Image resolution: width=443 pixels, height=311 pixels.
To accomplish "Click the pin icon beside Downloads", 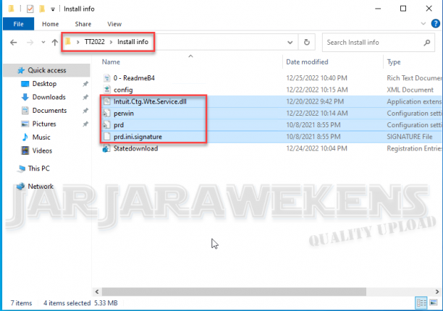I will tap(85, 97).
